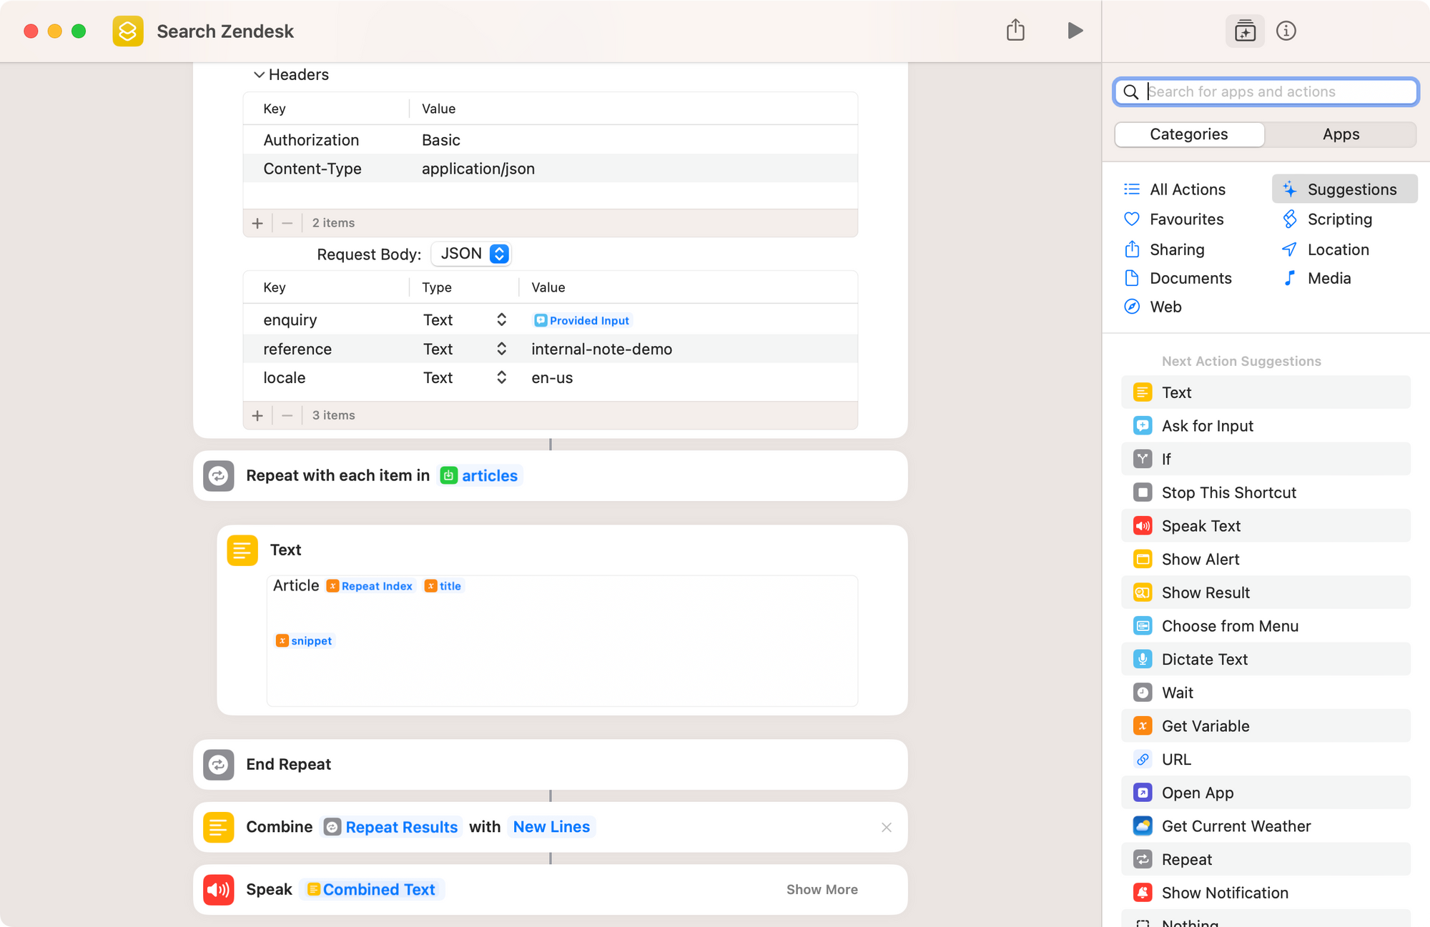Add Speak Text from suggestions list
1430x927 pixels.
1200,526
